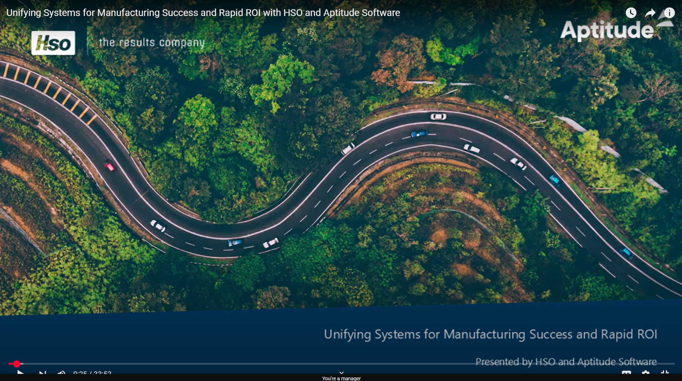Expand details with bottom center chevron
Screen dimensions: 682x381
click(x=341, y=372)
